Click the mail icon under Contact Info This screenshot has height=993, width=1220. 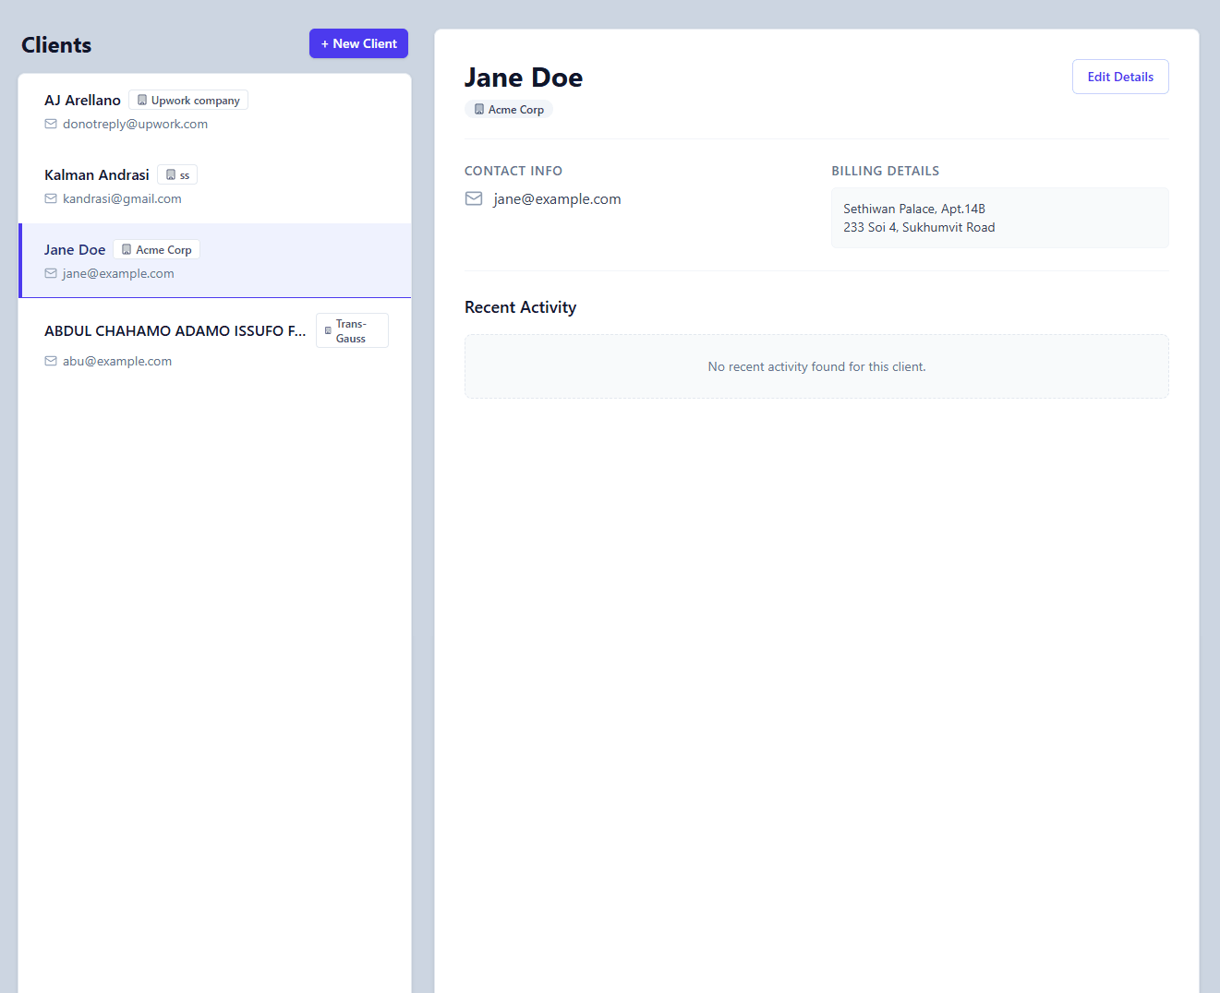click(474, 199)
